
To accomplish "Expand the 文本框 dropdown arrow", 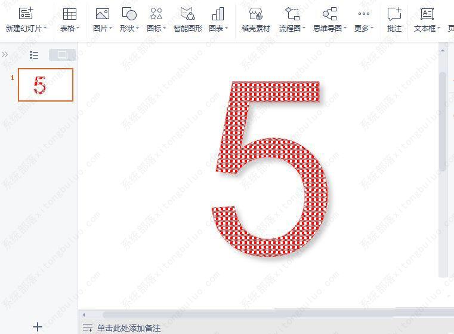I will [x=439, y=28].
